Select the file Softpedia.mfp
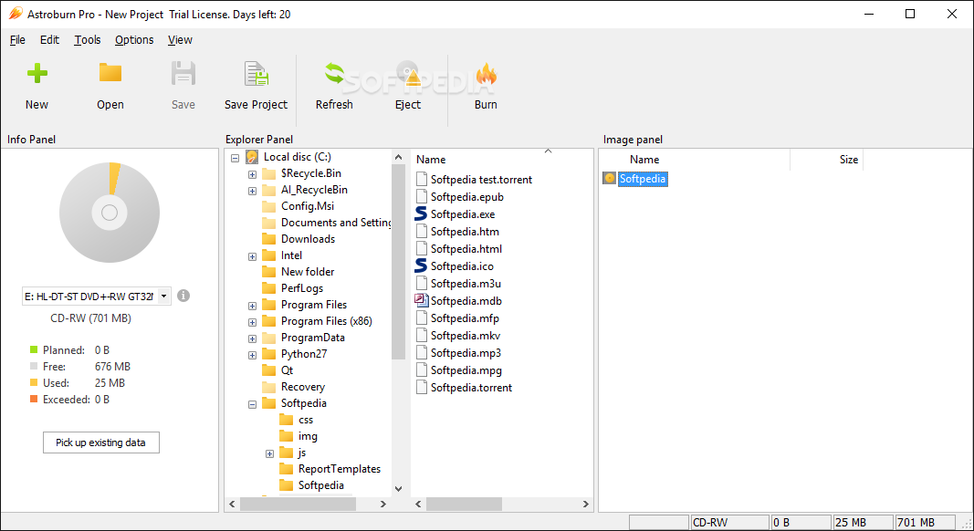Viewport: 974px width, 531px height. [x=465, y=318]
